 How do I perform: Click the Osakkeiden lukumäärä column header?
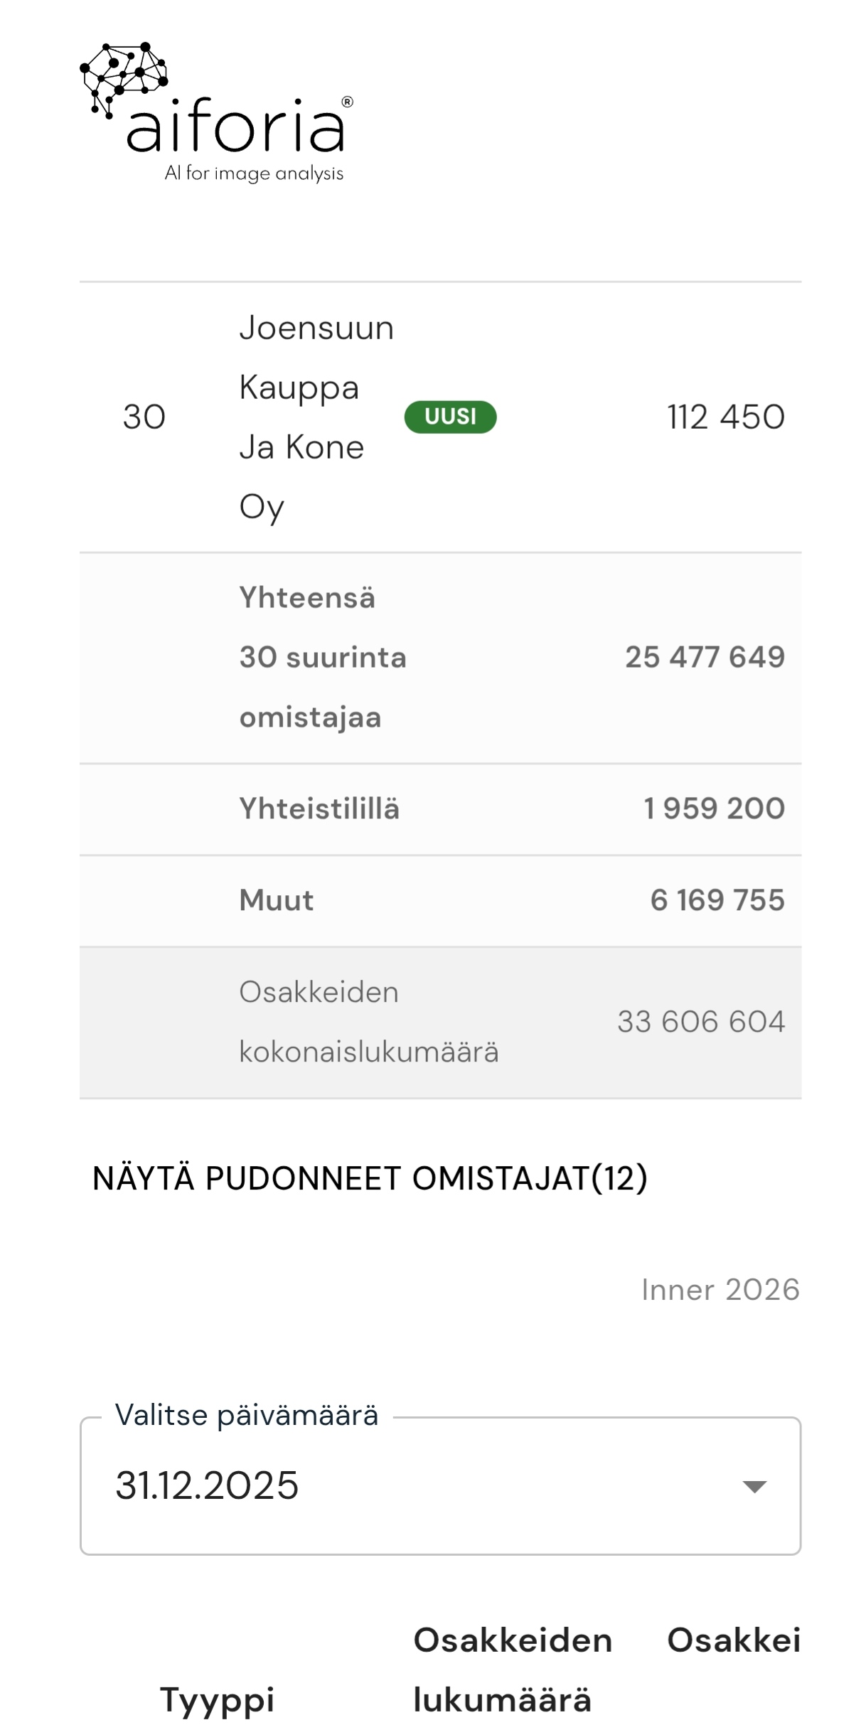[512, 1670]
